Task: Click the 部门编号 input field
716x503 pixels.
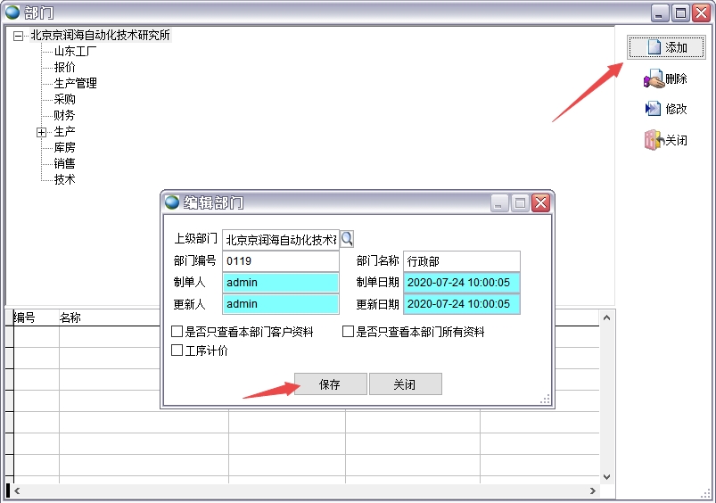Action: tap(280, 261)
